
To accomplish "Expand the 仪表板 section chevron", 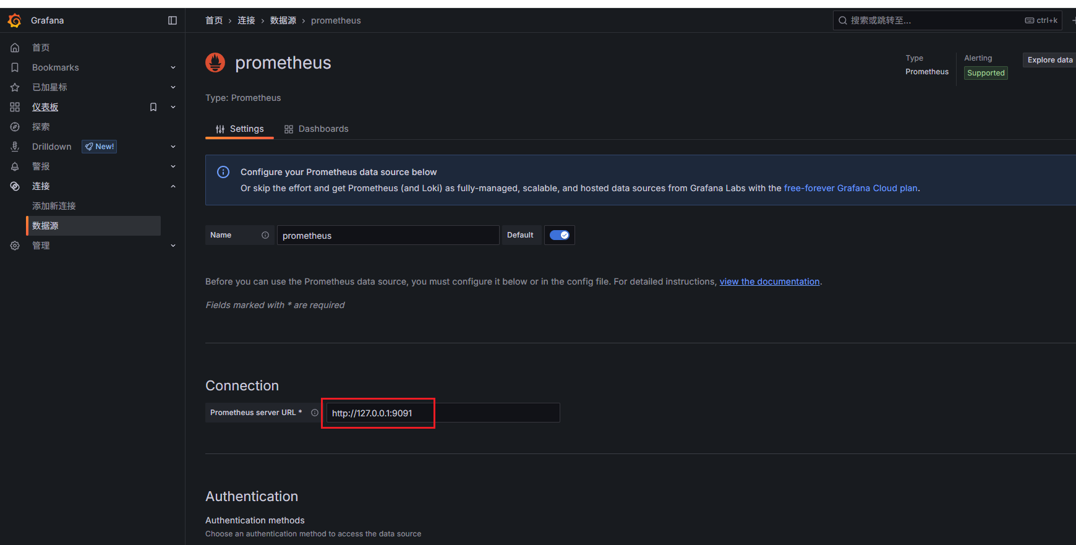I will 173,107.
